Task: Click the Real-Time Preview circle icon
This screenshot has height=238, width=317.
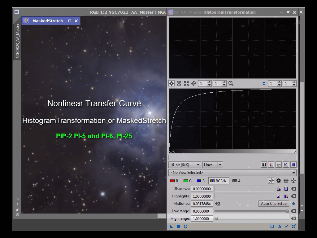Action: 185,227
